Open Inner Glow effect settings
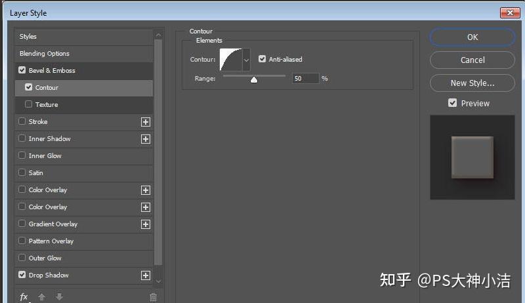Screen dimensions: 525x303 [x=84, y=156]
